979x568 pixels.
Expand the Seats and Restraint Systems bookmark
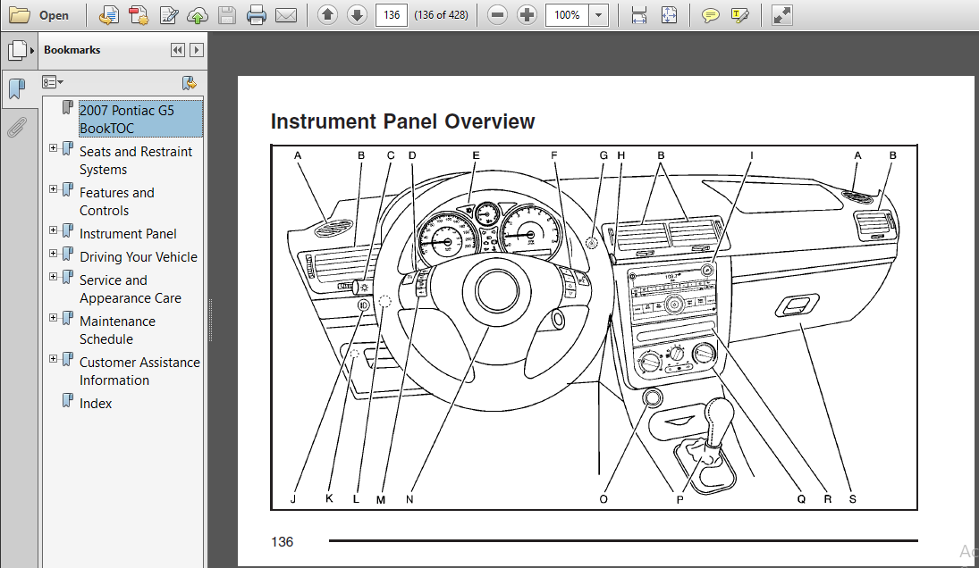tap(53, 147)
